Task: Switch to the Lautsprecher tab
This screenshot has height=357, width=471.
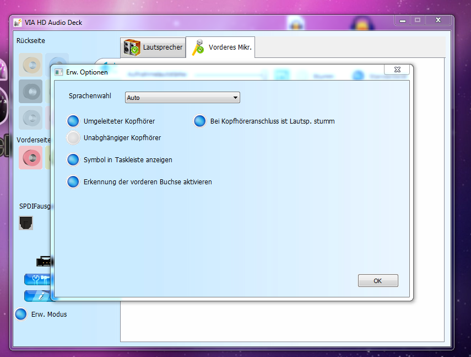Action: pos(153,47)
